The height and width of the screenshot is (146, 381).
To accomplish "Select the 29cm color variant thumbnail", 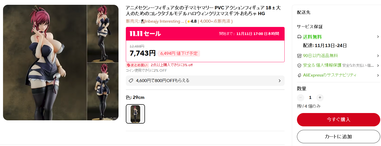I will pyautogui.click(x=135, y=114).
